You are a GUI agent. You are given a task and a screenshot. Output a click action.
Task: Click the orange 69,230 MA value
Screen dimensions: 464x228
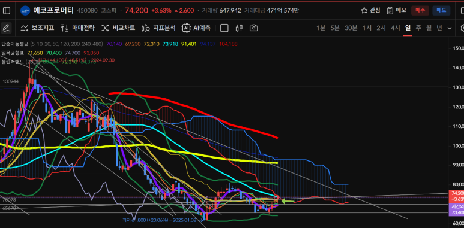pyautogui.click(x=133, y=44)
